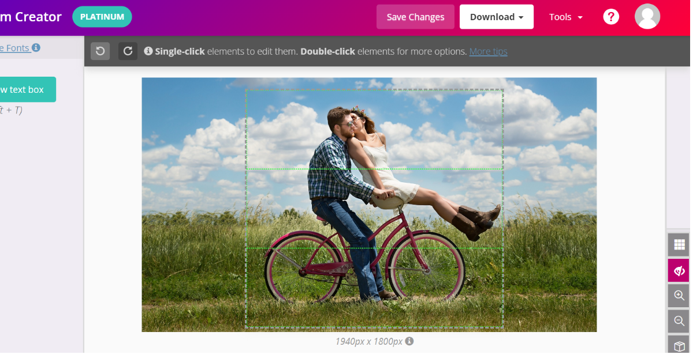This screenshot has height=362, width=693.
Task: Open the user profile avatar
Action: pyautogui.click(x=647, y=16)
